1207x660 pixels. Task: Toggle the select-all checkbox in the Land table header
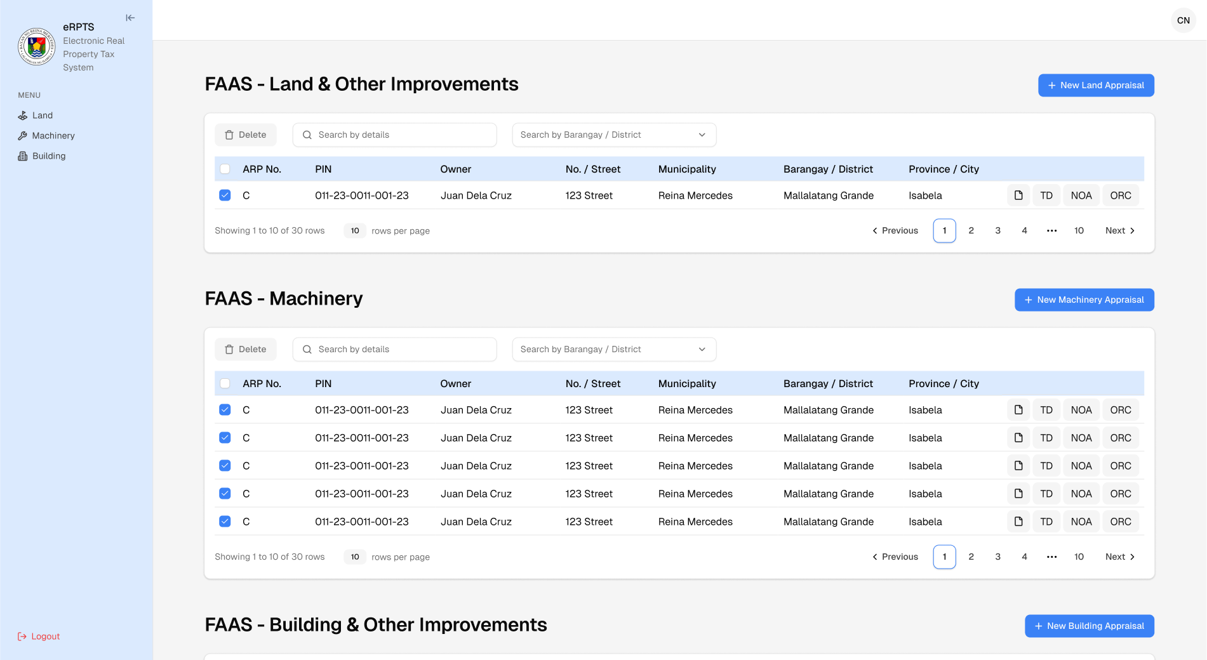[225, 169]
